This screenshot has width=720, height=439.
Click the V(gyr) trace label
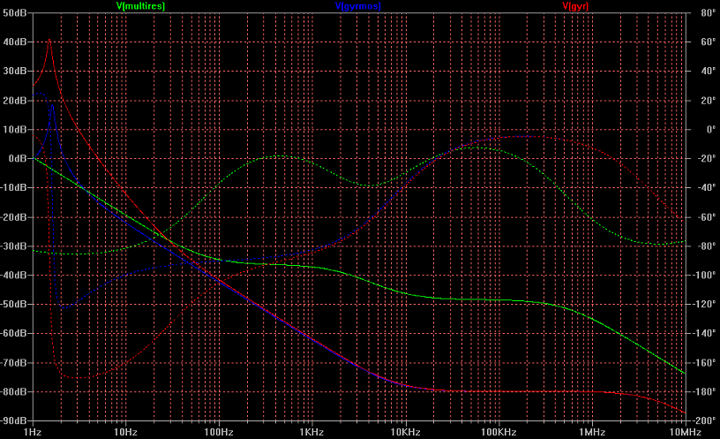(x=575, y=6)
